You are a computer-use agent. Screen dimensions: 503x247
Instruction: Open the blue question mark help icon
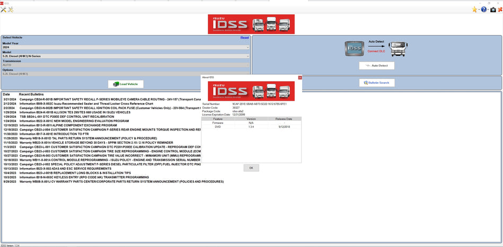pos(483,10)
